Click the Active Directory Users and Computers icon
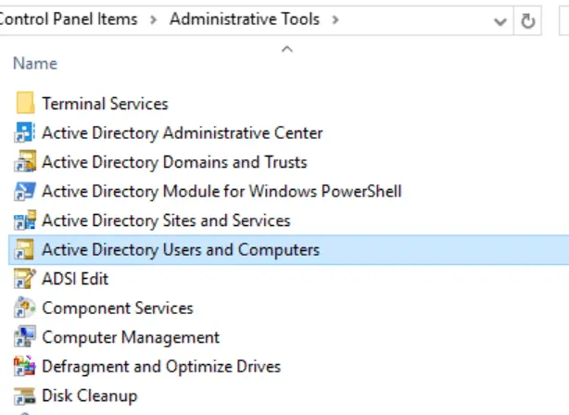This screenshot has width=569, height=415. click(x=25, y=250)
